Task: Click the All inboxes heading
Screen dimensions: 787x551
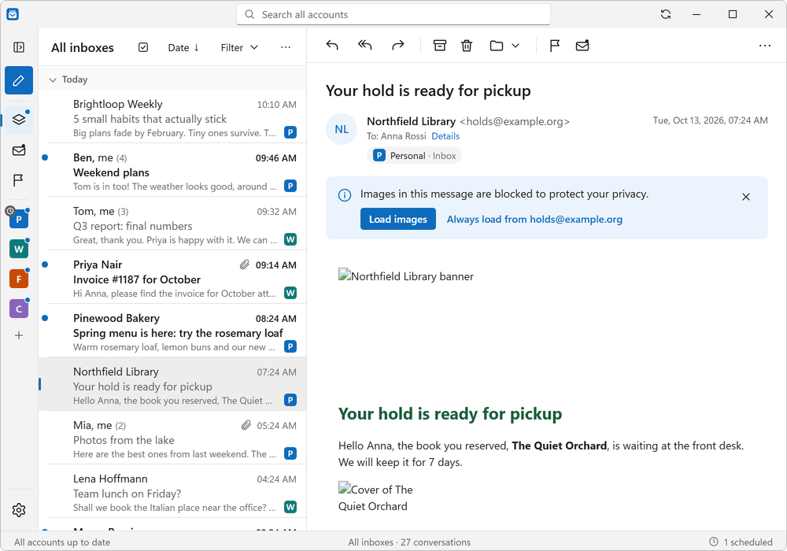Action: pyautogui.click(x=83, y=48)
